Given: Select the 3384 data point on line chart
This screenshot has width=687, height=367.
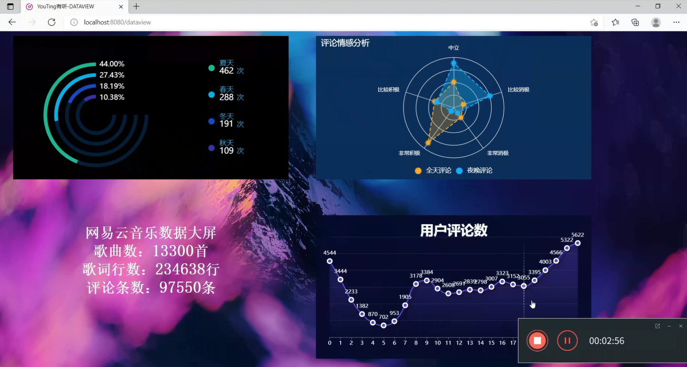Looking at the screenshot, I should point(427,281).
